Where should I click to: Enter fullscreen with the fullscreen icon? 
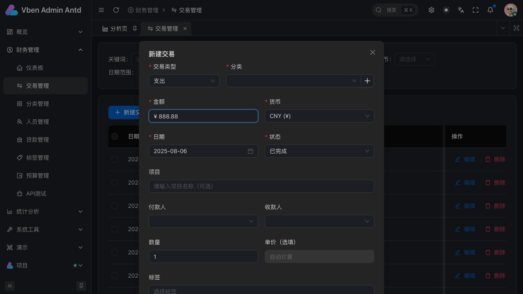(476, 10)
